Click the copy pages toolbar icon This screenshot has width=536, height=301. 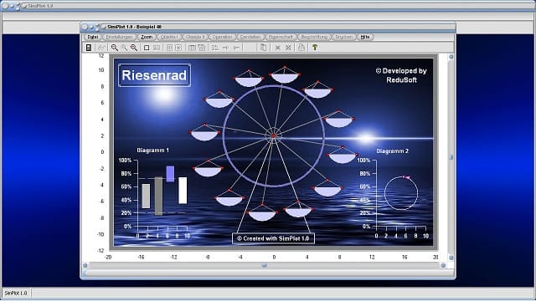[x=263, y=48]
